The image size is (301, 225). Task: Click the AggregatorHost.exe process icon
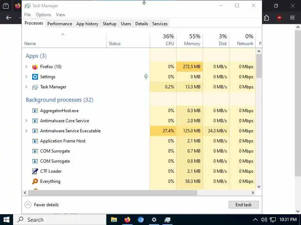(x=35, y=111)
